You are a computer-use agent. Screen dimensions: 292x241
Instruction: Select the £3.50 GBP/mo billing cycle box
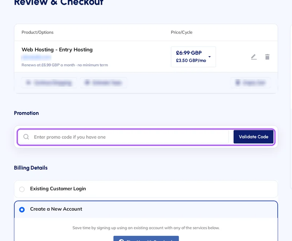coord(193,57)
